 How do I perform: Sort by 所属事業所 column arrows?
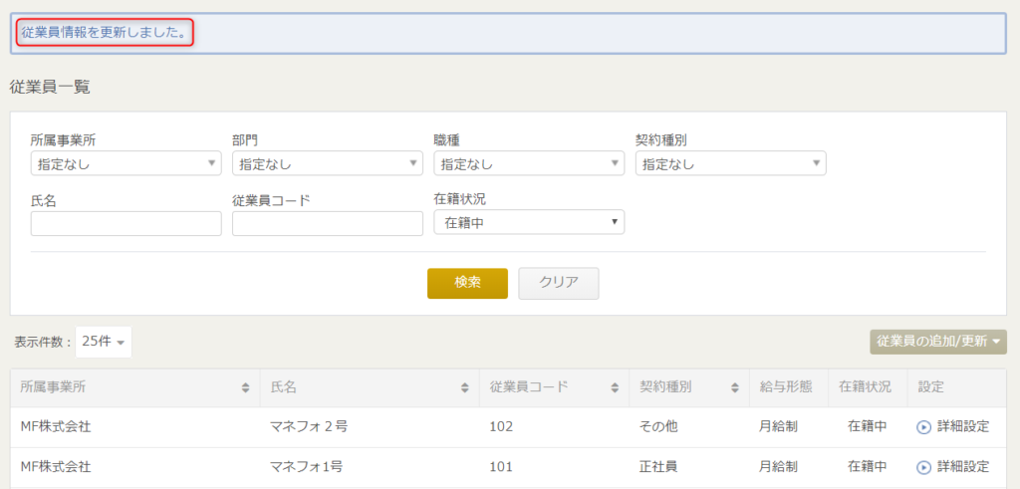pos(245,387)
